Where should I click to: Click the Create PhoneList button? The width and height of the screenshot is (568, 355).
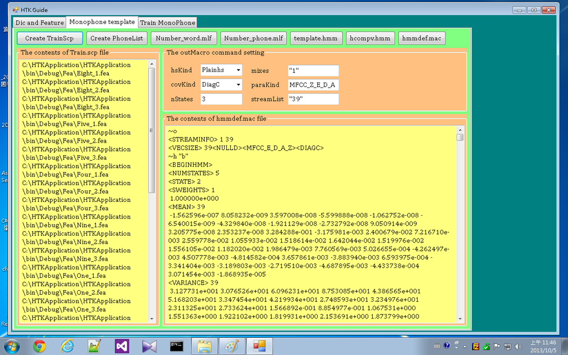(116, 38)
